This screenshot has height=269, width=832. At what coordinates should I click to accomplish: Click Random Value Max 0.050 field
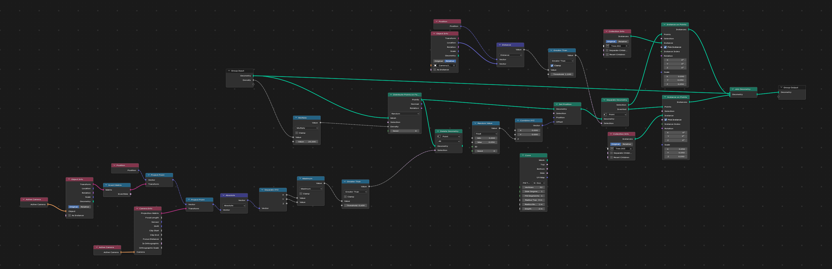click(486, 142)
